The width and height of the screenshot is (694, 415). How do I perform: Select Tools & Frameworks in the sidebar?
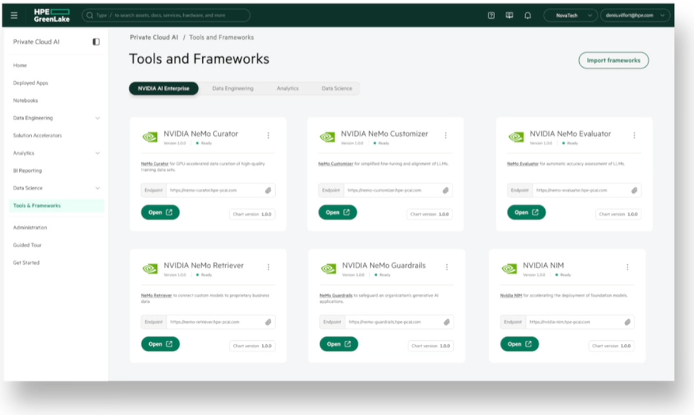click(56, 206)
